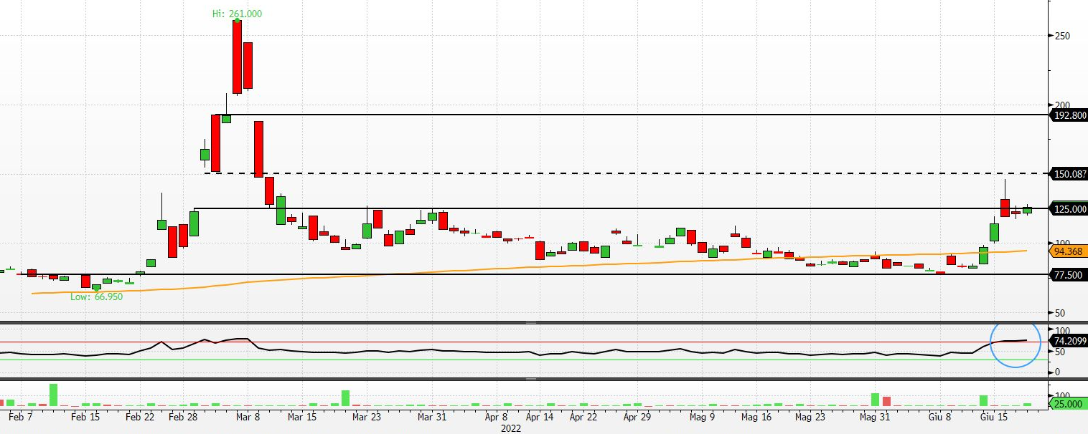Click the 192.800 price level label
This screenshot has height=434, width=1088.
click(1069, 115)
